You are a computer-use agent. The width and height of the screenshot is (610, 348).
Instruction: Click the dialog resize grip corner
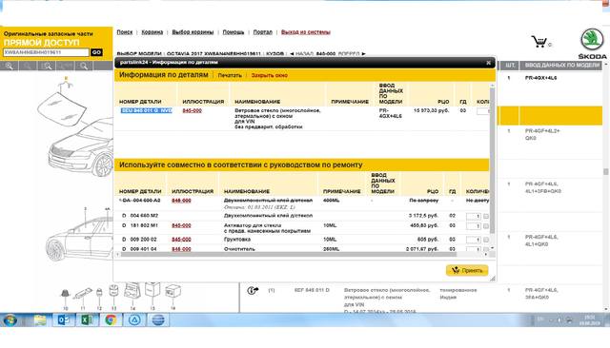(493, 279)
